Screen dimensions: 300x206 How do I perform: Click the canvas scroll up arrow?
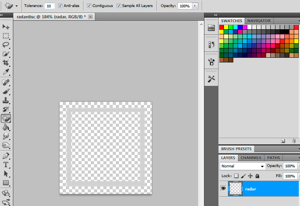pyautogui.click(x=201, y=24)
